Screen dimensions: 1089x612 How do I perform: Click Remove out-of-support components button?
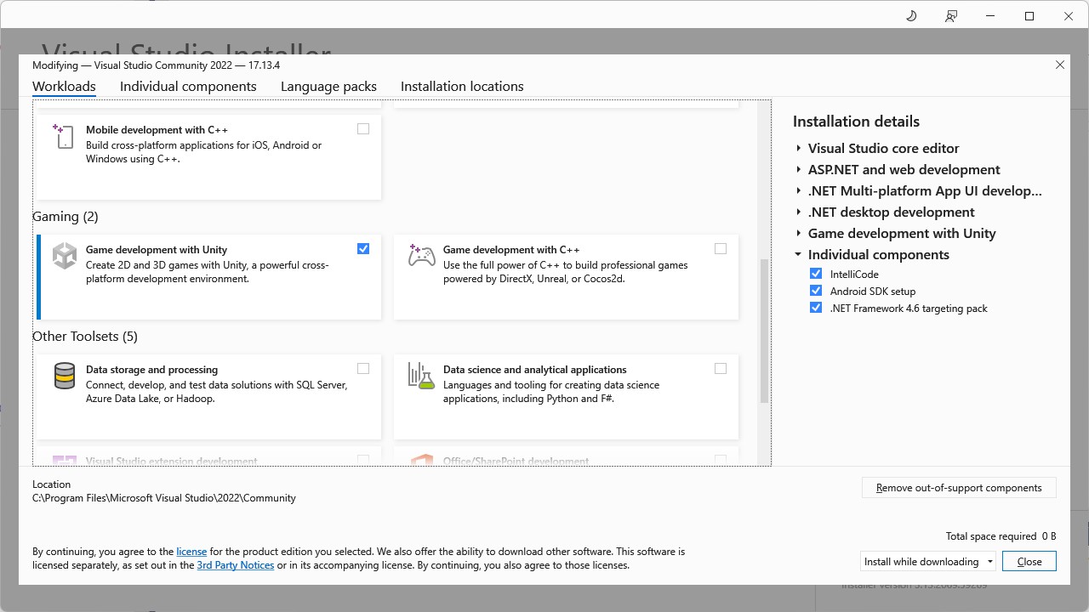click(959, 488)
